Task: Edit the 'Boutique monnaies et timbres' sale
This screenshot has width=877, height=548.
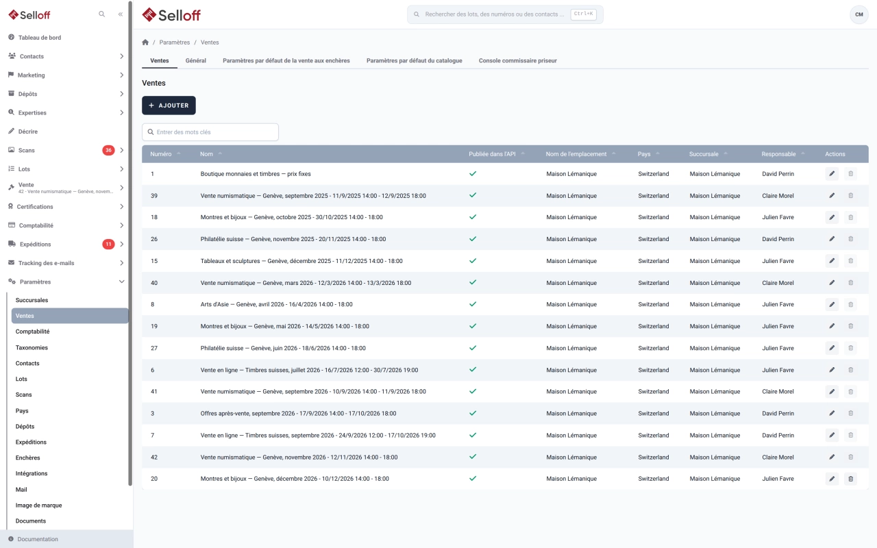Action: pyautogui.click(x=832, y=174)
